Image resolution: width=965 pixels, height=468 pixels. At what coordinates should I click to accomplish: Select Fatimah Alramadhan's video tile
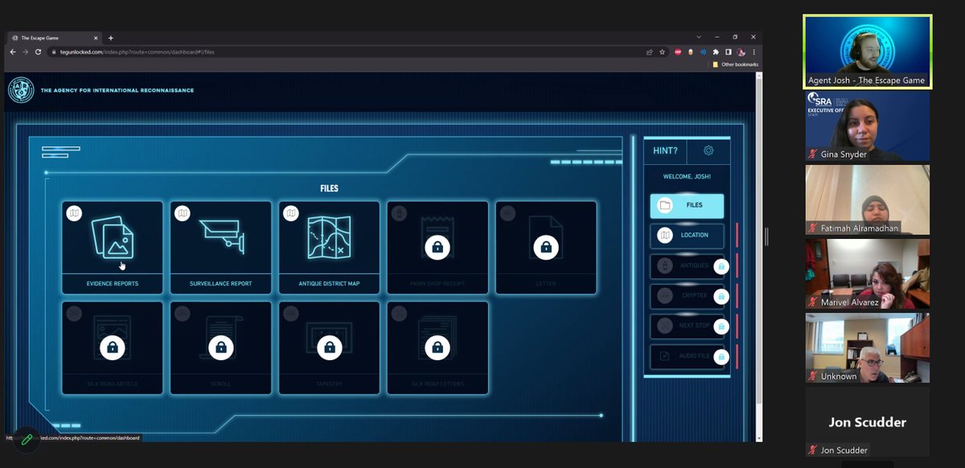pyautogui.click(x=868, y=199)
